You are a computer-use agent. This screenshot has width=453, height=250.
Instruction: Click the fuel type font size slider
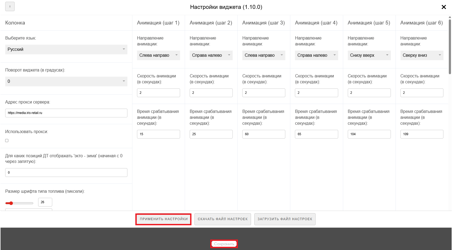coord(19,203)
